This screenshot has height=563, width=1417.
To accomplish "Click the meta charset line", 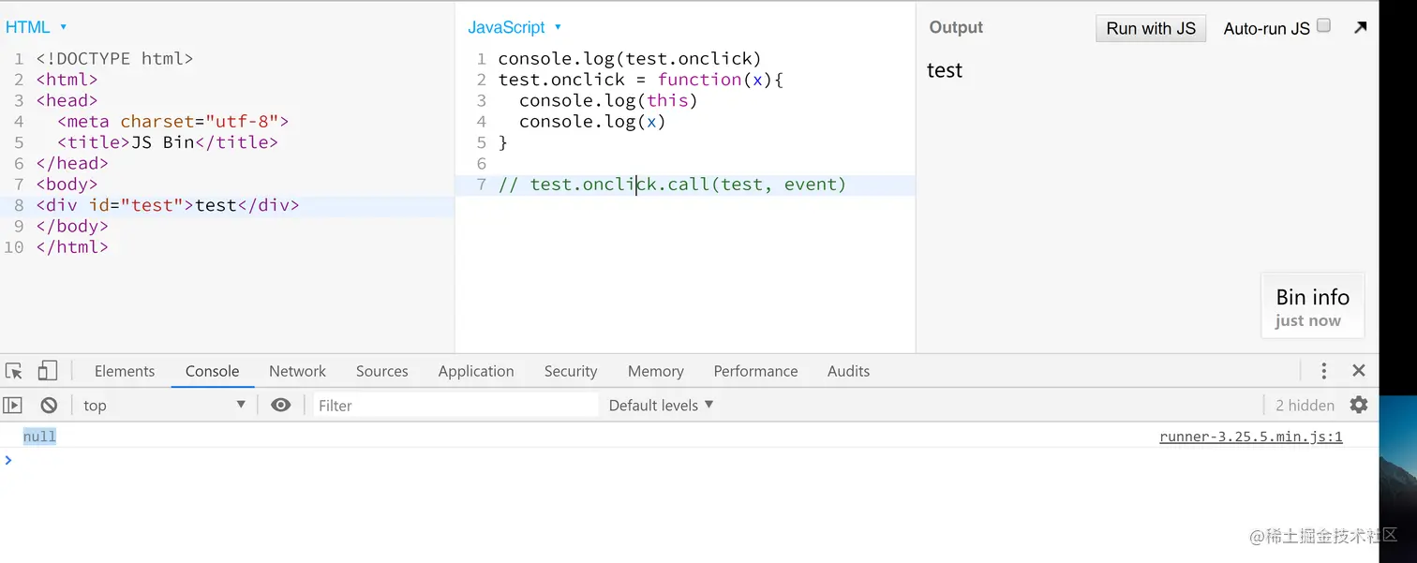I will [172, 121].
